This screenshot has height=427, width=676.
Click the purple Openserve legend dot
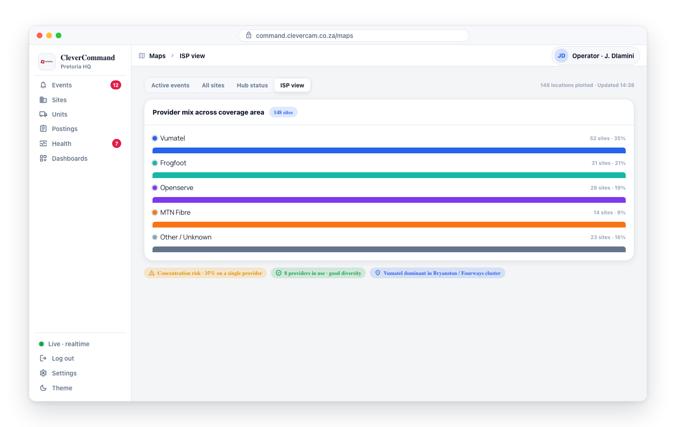[155, 188]
